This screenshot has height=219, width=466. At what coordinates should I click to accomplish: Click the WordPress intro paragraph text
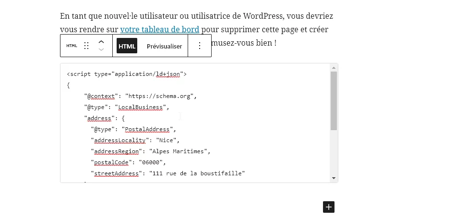click(x=197, y=16)
